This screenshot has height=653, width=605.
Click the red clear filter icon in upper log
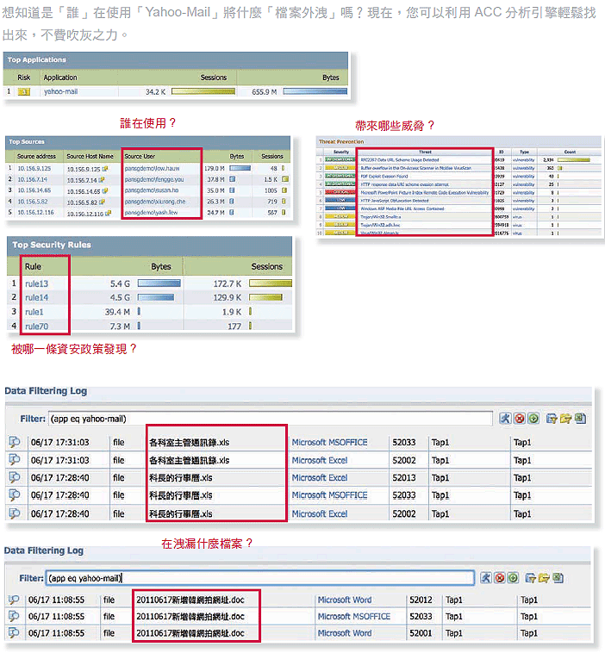coord(520,419)
